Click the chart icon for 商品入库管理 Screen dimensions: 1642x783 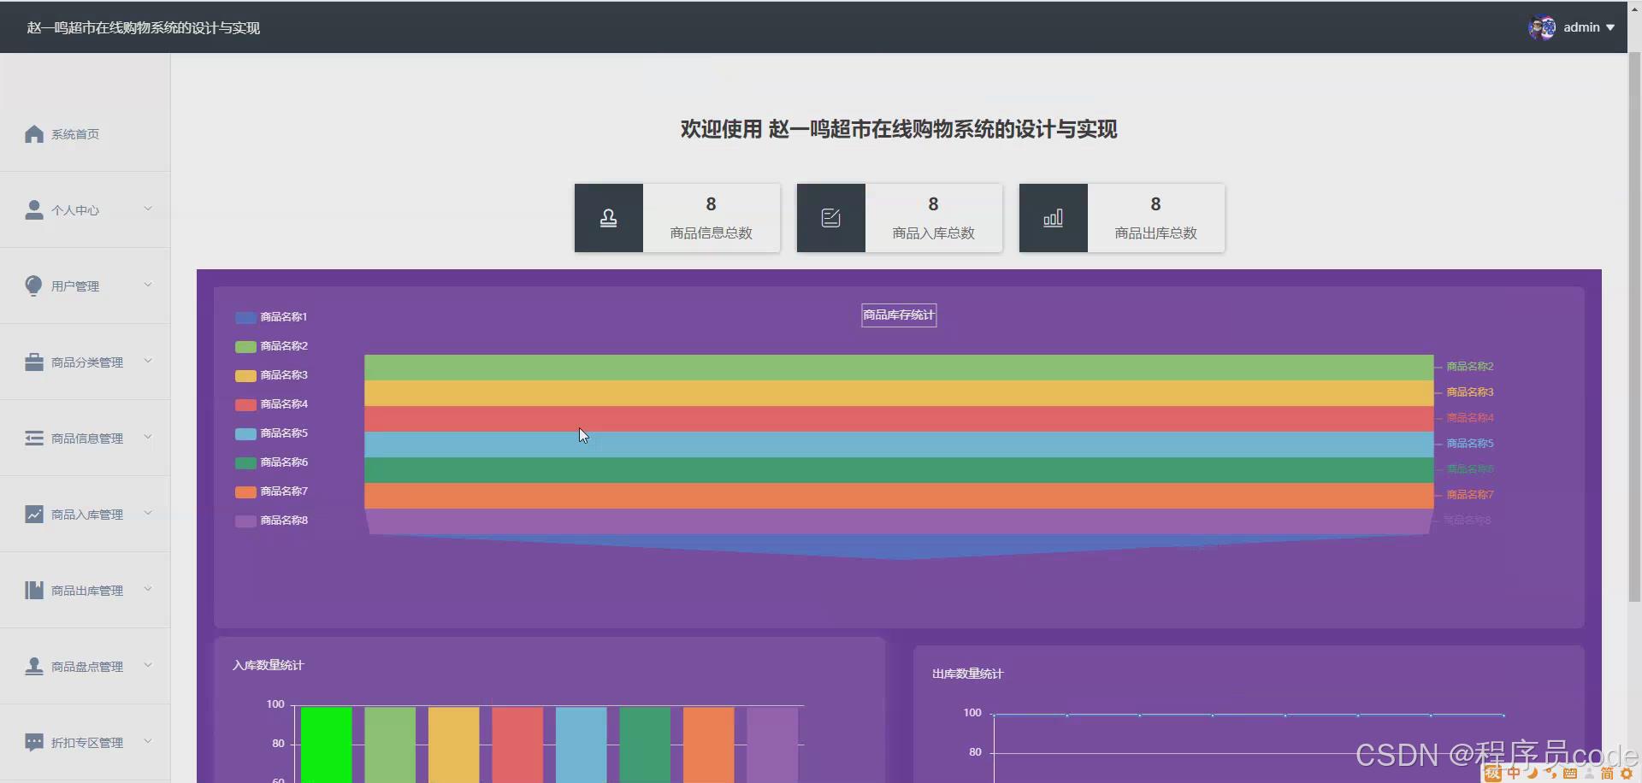(x=34, y=515)
